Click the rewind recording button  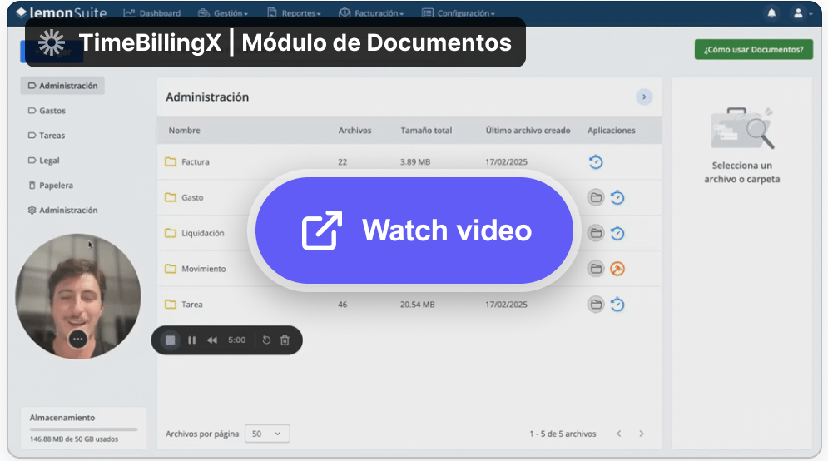(x=211, y=340)
